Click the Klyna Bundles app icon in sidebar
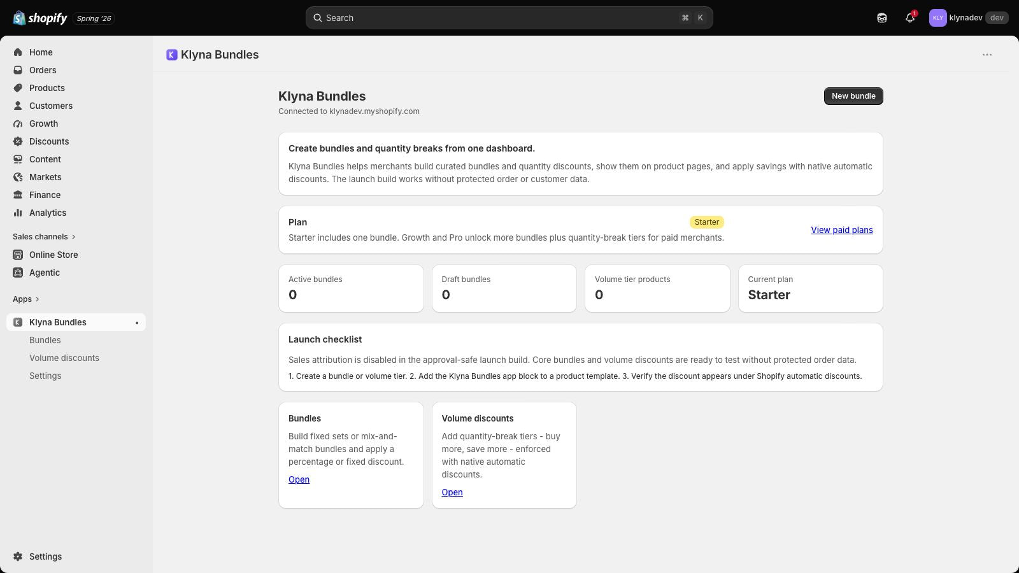1019x573 pixels. coord(18,322)
